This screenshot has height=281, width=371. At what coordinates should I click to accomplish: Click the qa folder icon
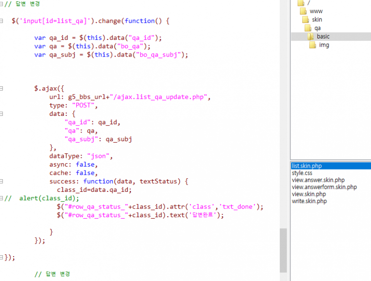[309, 28]
